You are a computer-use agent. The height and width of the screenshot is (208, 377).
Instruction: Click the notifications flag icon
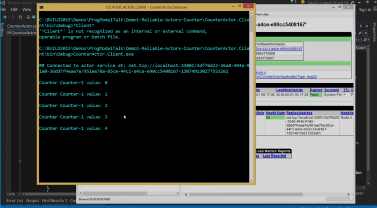(x=292, y=2)
